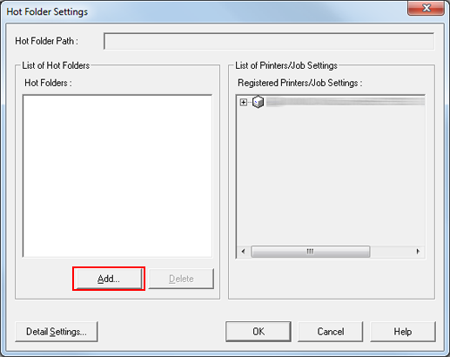Cancel the Hot Folder Settings dialog
The height and width of the screenshot is (357, 450).
pyautogui.click(x=331, y=332)
